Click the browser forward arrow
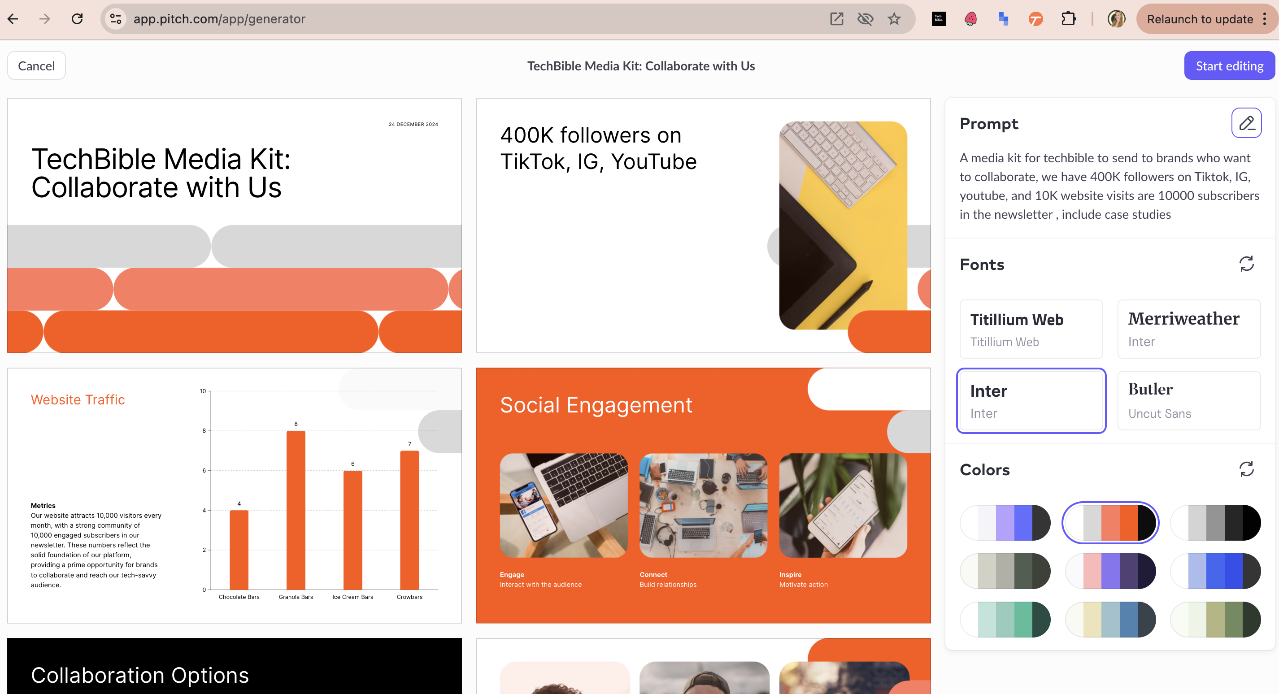This screenshot has height=694, width=1279. (x=45, y=19)
